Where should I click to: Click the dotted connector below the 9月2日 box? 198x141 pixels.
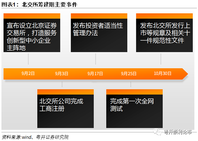28,59
